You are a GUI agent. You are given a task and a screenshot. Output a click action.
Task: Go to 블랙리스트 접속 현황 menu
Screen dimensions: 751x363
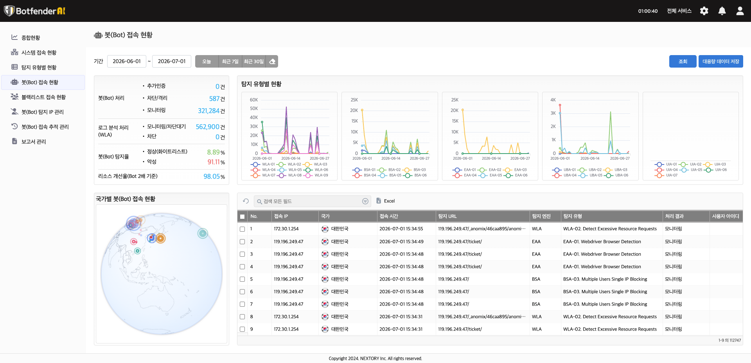coord(43,97)
